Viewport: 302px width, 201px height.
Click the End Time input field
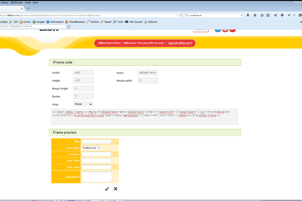coord(96,167)
